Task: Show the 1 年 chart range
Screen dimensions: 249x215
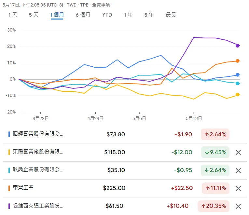Action: pos(128,15)
